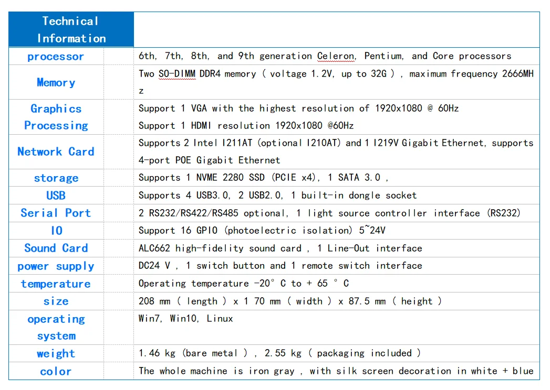Select the 'temperature' row label
550x390 pixels.
click(x=56, y=284)
